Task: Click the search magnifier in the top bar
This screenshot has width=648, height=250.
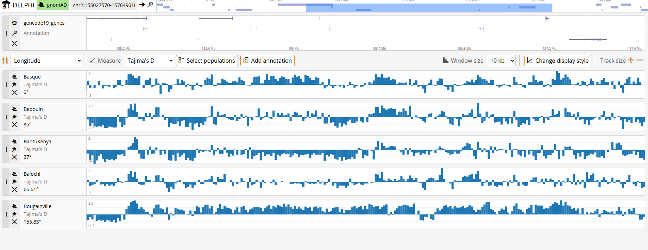Action: (150, 5)
